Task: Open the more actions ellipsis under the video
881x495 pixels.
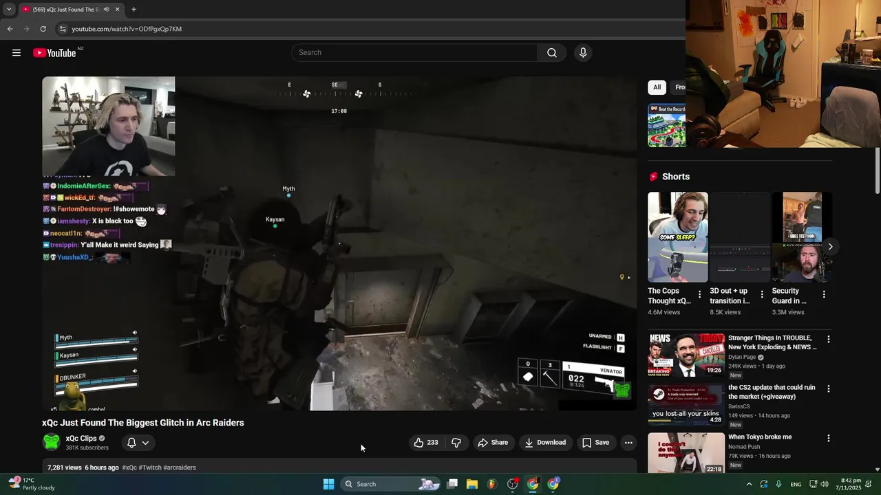Action: (628, 443)
